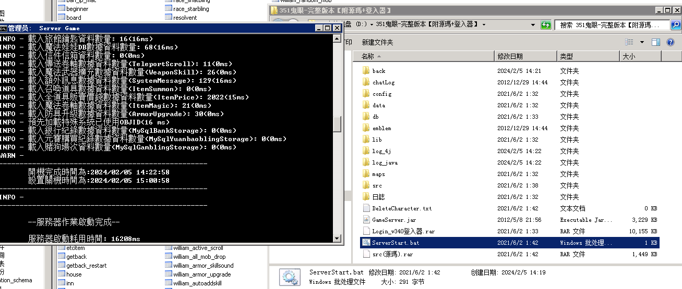Expand the (D:) drive path dropdown arrow
The image size is (682, 289).
tap(372, 24)
